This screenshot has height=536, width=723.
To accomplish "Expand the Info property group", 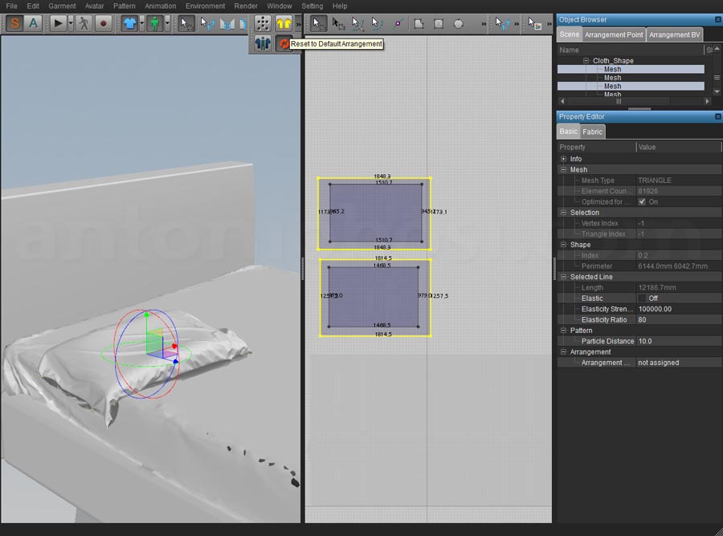I will [x=563, y=159].
